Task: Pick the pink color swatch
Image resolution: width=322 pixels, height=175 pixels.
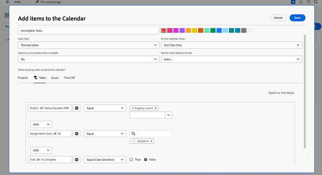Action: point(170,30)
